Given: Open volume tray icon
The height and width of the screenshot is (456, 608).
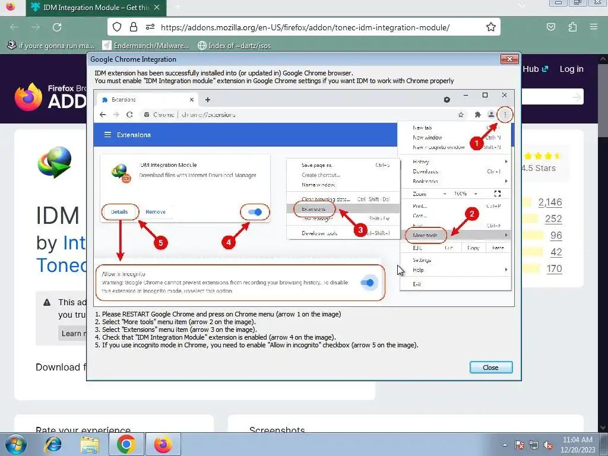Looking at the screenshot, I should click(548, 445).
